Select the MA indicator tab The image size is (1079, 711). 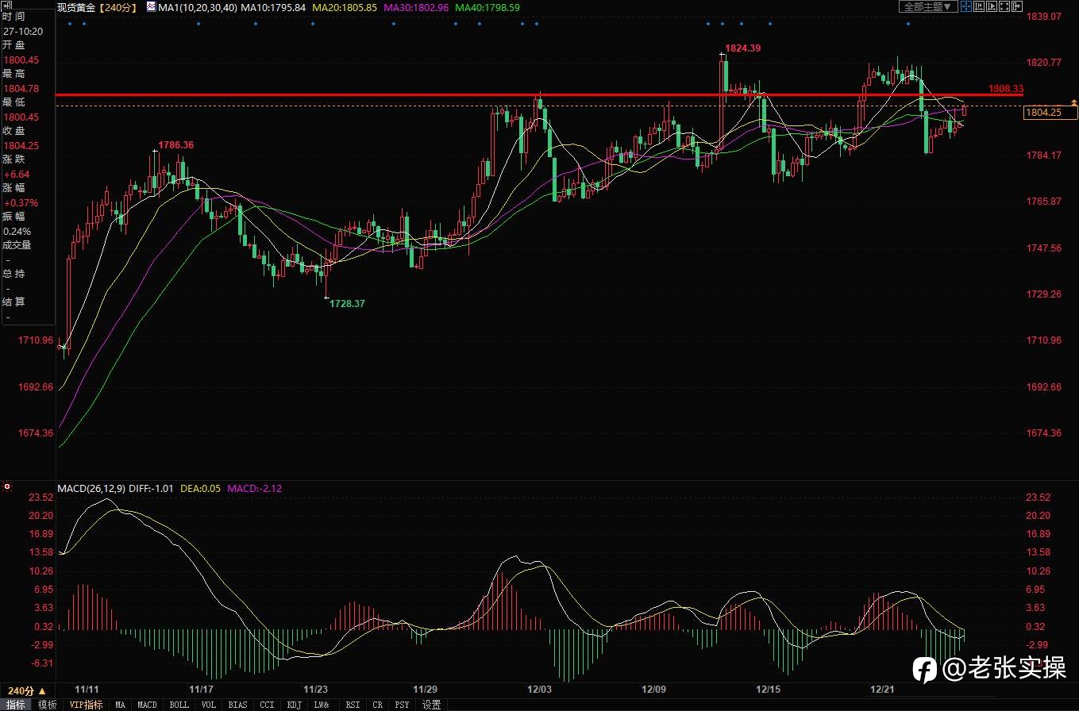click(x=120, y=705)
